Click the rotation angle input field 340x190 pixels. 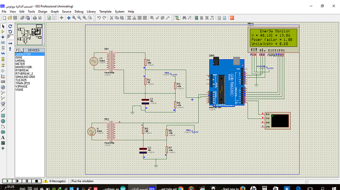pos(11,36)
